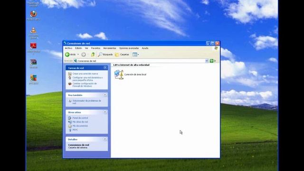Select the colorful shortcut icon at bottom of desktop
The height and width of the screenshot is (171, 304).
point(33,79)
